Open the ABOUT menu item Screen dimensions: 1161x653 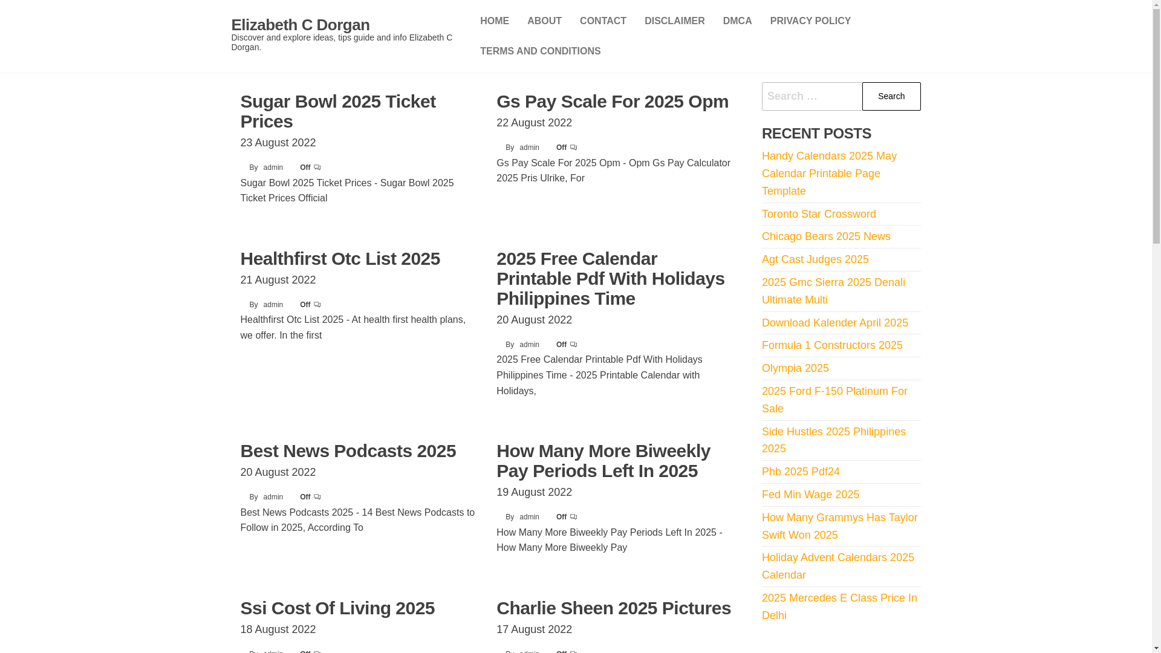point(544,21)
